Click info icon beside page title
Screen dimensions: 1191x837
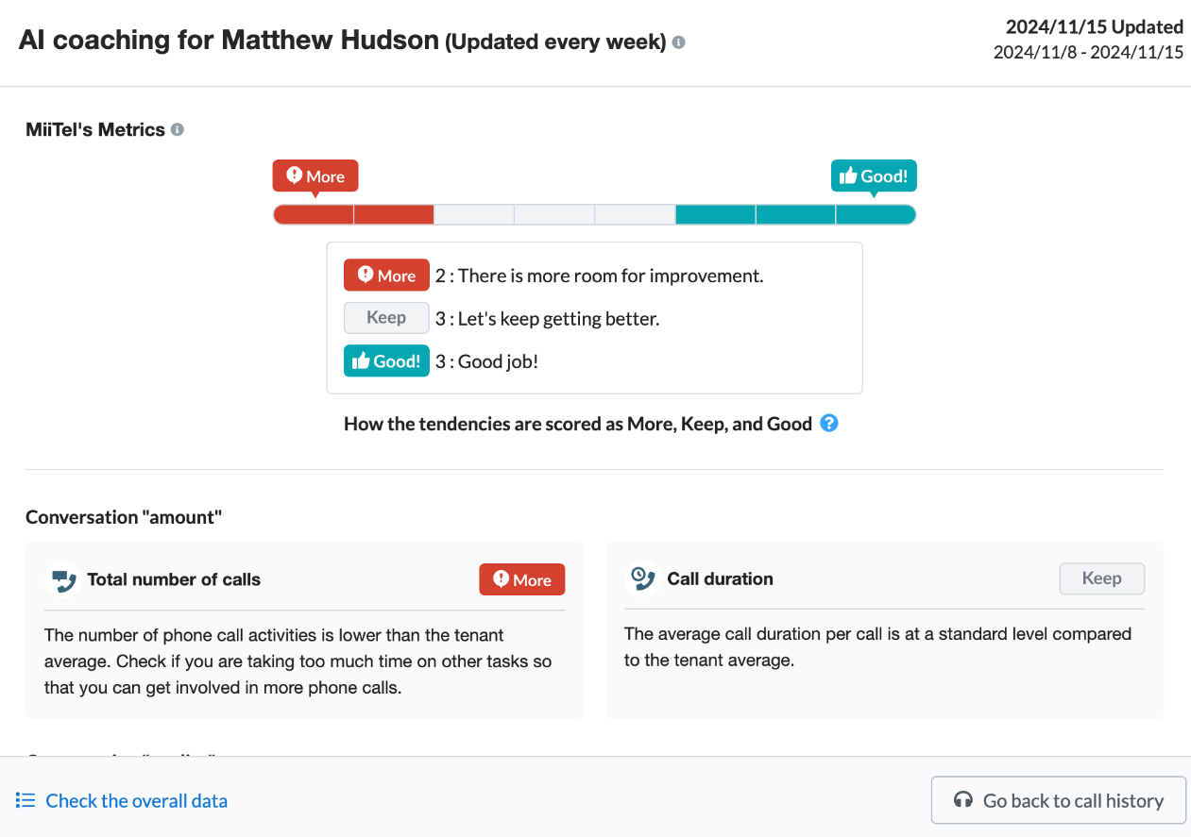point(679,42)
